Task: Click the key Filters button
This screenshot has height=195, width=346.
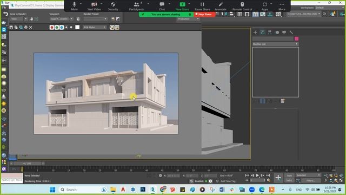Action: point(311,180)
